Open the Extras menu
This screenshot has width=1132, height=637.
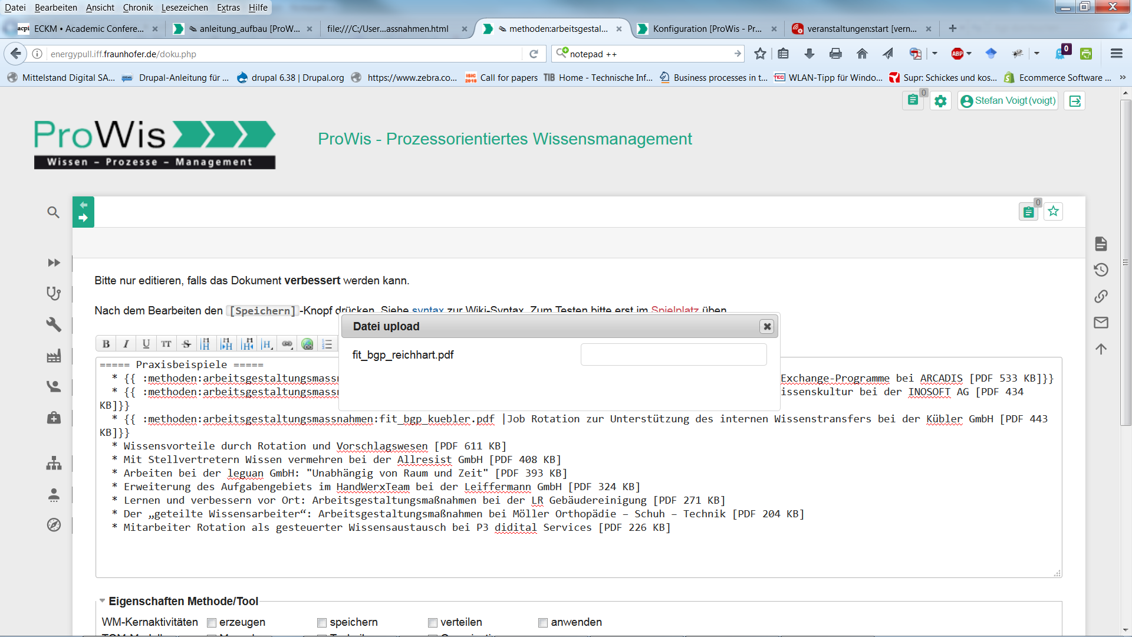pyautogui.click(x=228, y=7)
